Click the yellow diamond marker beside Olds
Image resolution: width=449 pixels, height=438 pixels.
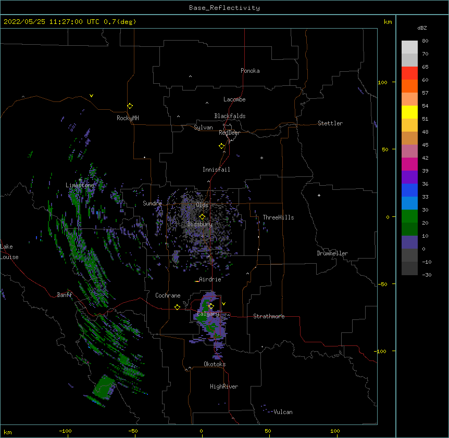point(202,217)
